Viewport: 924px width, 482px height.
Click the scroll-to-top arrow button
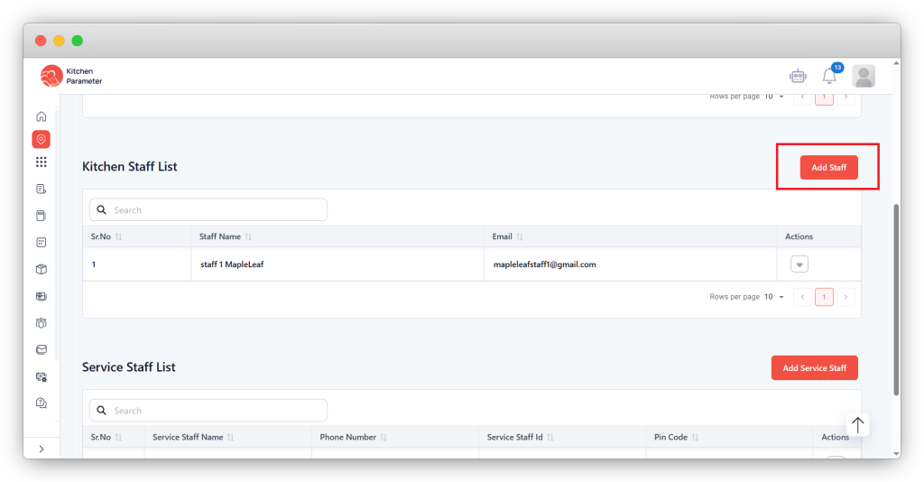click(x=857, y=424)
